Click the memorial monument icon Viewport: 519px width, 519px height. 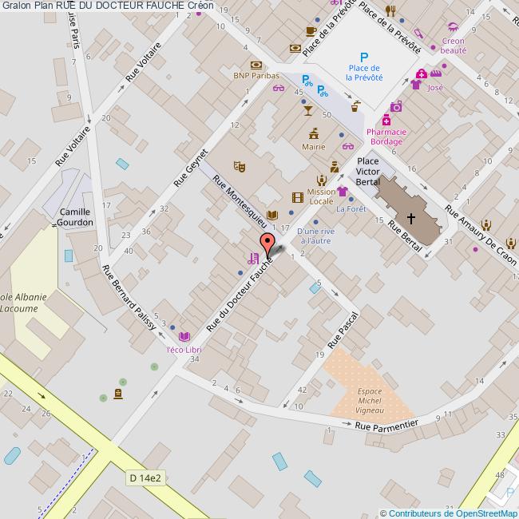119,394
